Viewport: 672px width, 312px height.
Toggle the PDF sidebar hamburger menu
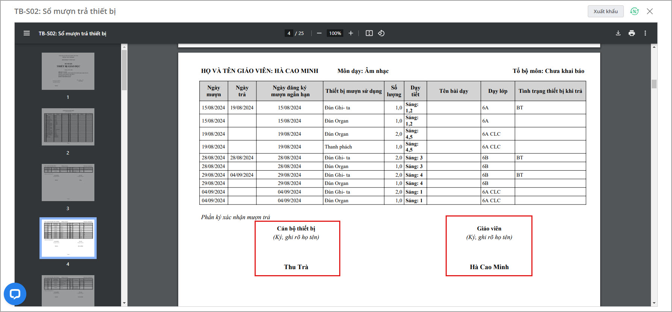point(27,33)
